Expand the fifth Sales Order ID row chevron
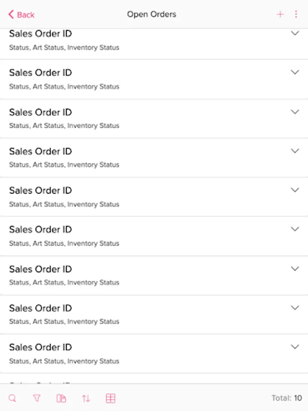This screenshot has width=308, height=411. [x=295, y=190]
